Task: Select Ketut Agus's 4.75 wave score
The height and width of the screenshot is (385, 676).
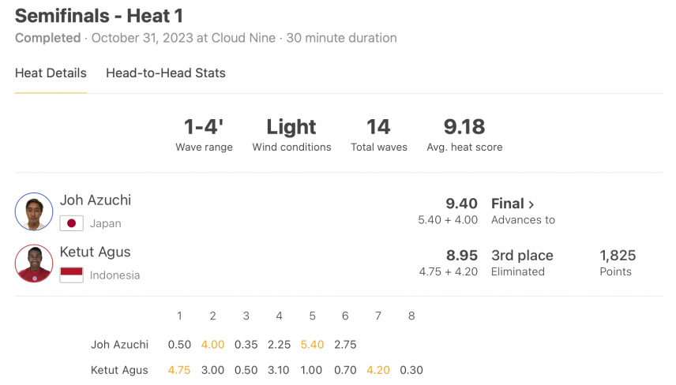Action: pyautogui.click(x=179, y=370)
